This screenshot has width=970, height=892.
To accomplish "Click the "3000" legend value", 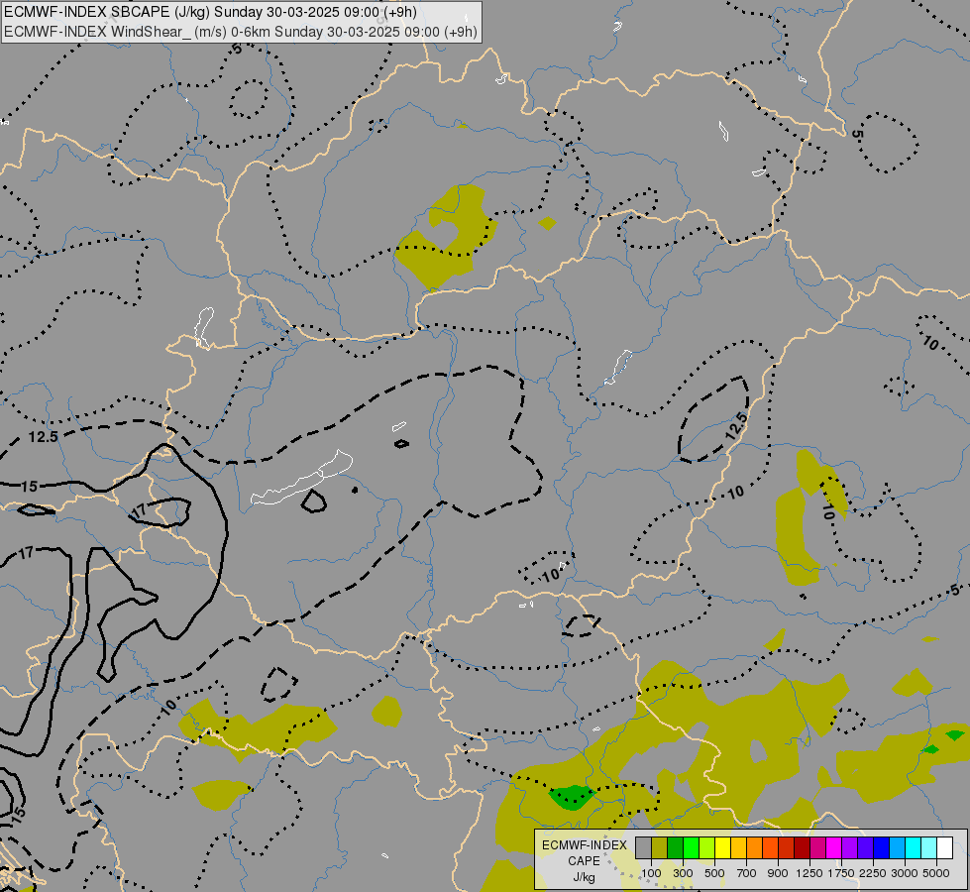I will pyautogui.click(x=905, y=873).
